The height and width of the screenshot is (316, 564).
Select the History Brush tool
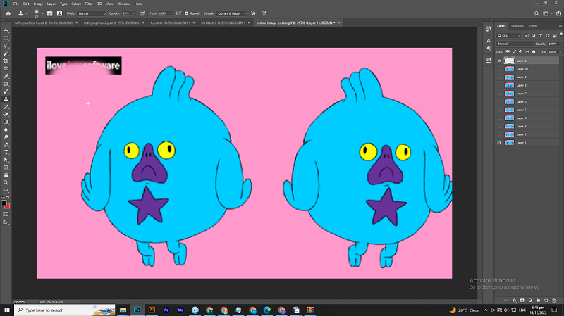pos(6,107)
